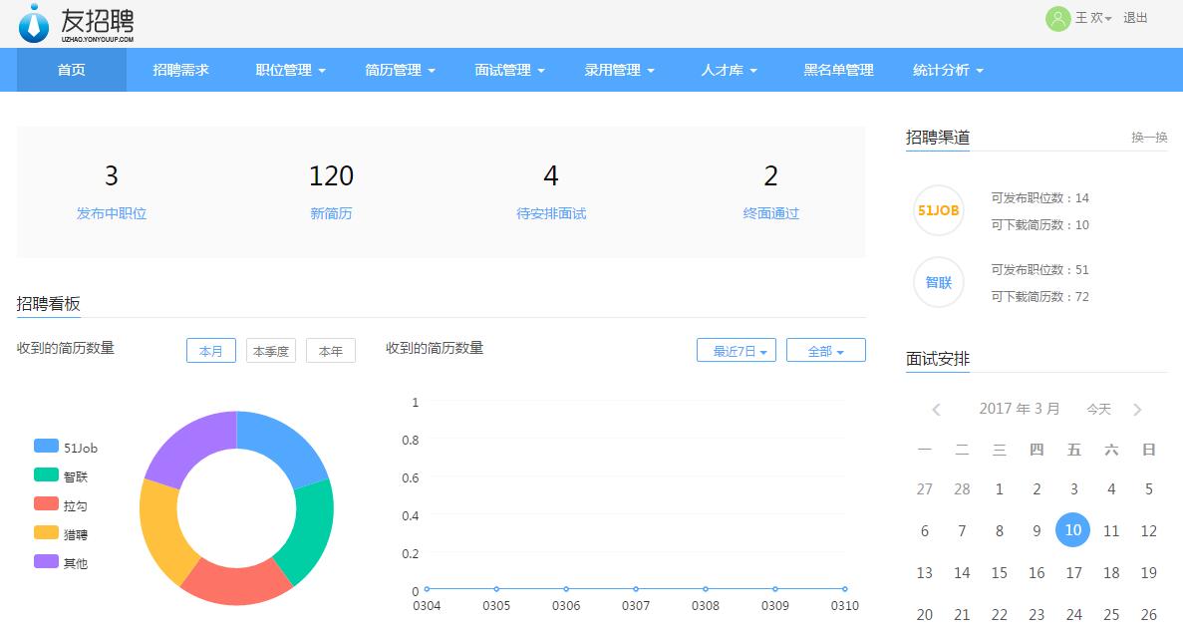1183x629 pixels.
Task: Toggle the 猎聘 legend item
Action: point(61,533)
